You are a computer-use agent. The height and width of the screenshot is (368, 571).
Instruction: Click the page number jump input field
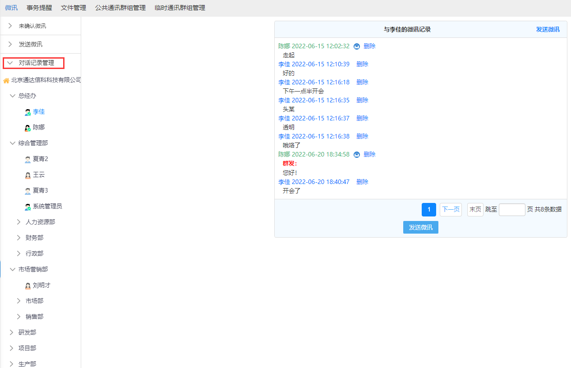(512, 210)
